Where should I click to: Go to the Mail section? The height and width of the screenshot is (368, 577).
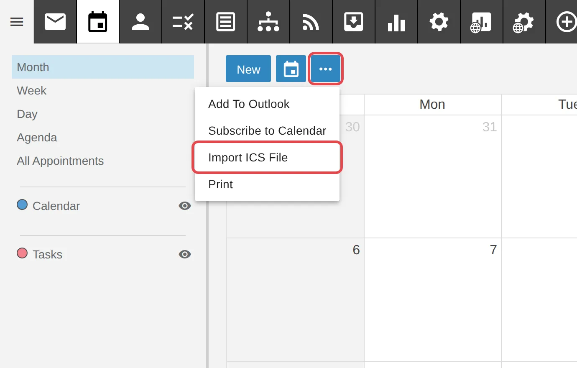[x=55, y=22]
